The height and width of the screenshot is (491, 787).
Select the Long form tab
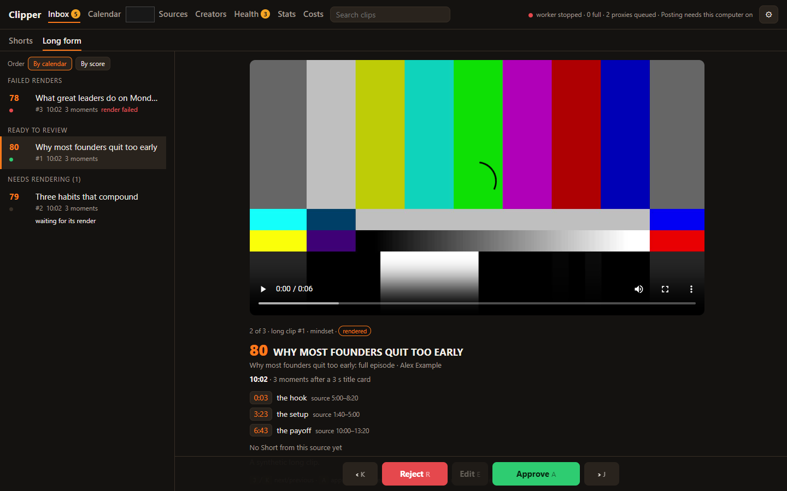click(62, 41)
